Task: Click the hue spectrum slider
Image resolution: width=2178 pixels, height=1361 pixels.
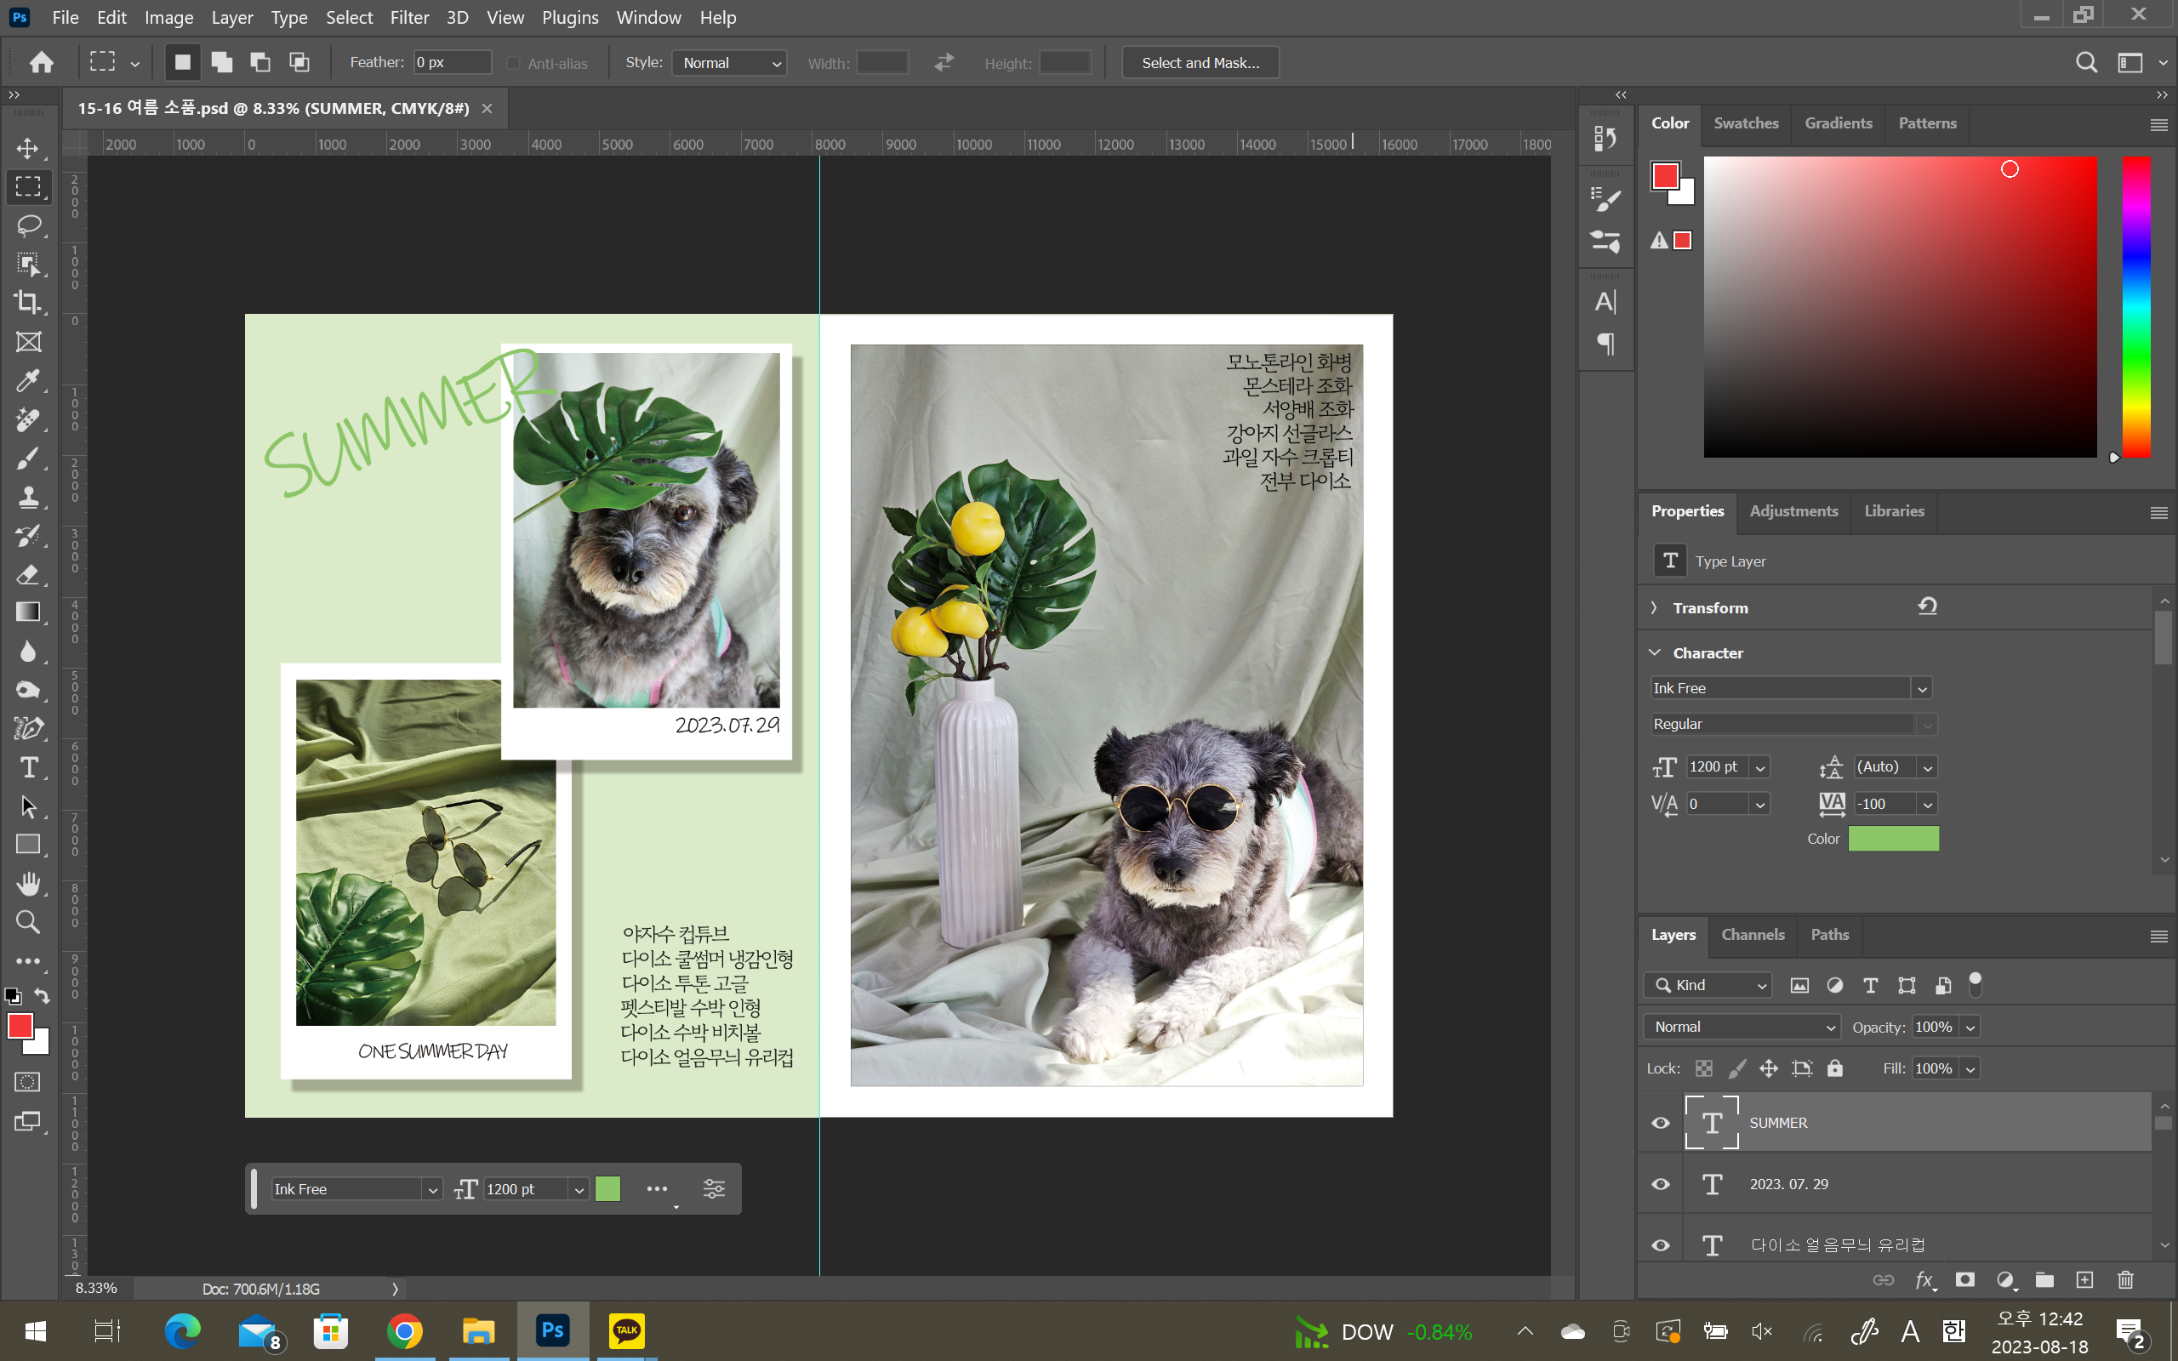Action: tap(2136, 306)
